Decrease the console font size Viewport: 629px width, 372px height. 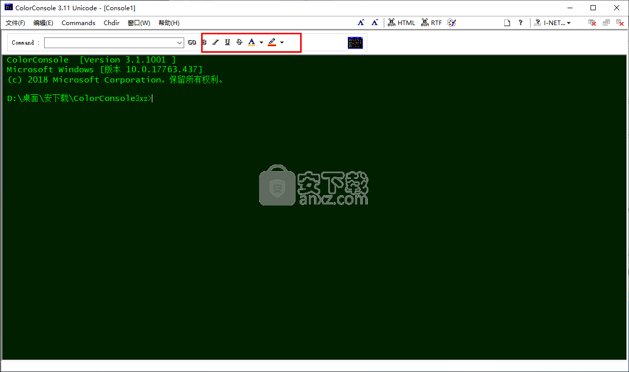[x=375, y=23]
